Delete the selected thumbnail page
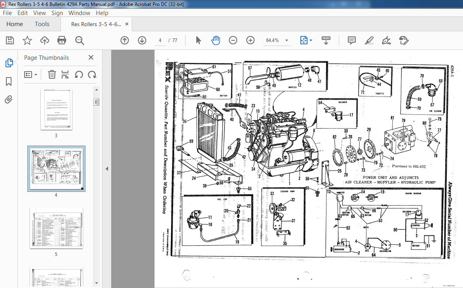The height and width of the screenshot is (288, 463). coord(52,74)
